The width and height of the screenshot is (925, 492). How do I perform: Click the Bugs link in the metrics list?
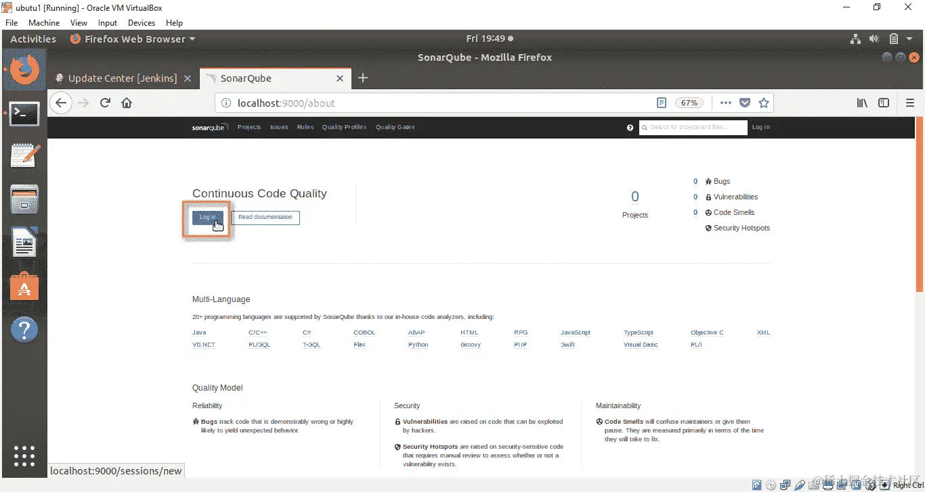click(x=720, y=181)
